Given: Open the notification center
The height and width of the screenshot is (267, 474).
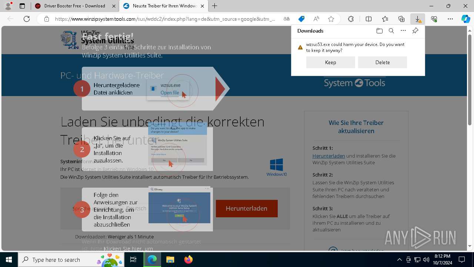Looking at the screenshot, I should click(462, 260).
